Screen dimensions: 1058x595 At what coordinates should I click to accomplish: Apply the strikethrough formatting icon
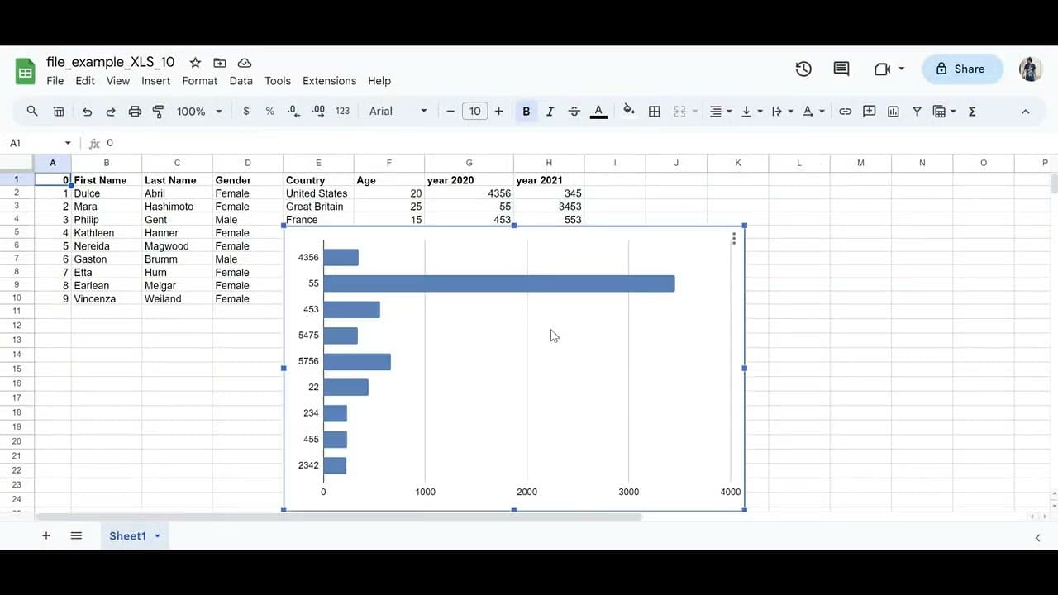click(574, 111)
